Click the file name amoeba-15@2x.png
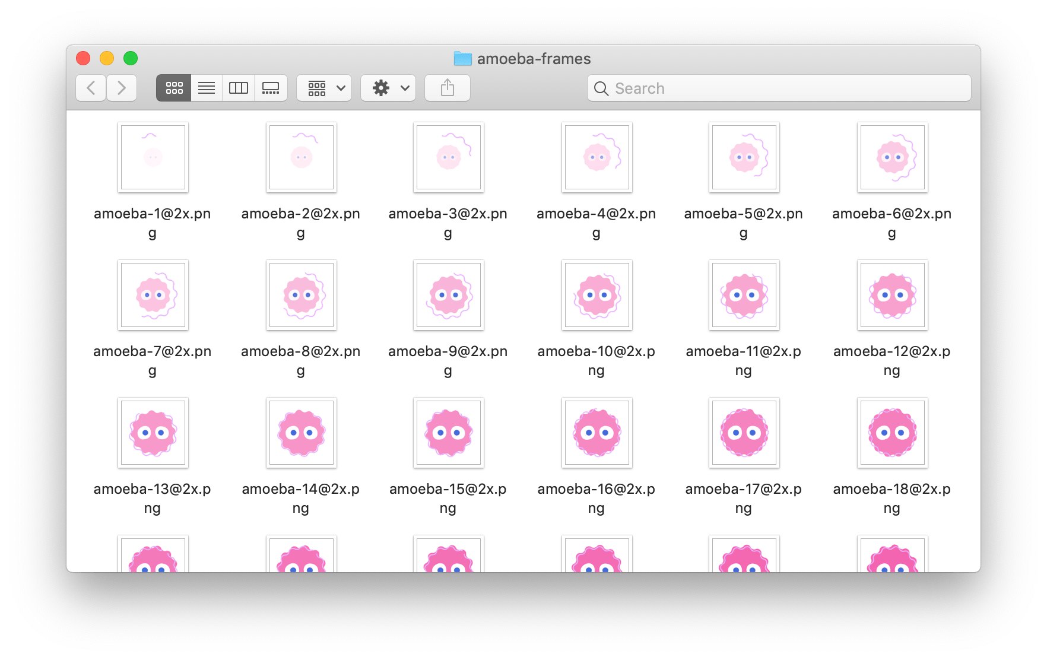The height and width of the screenshot is (660, 1047). [x=448, y=498]
